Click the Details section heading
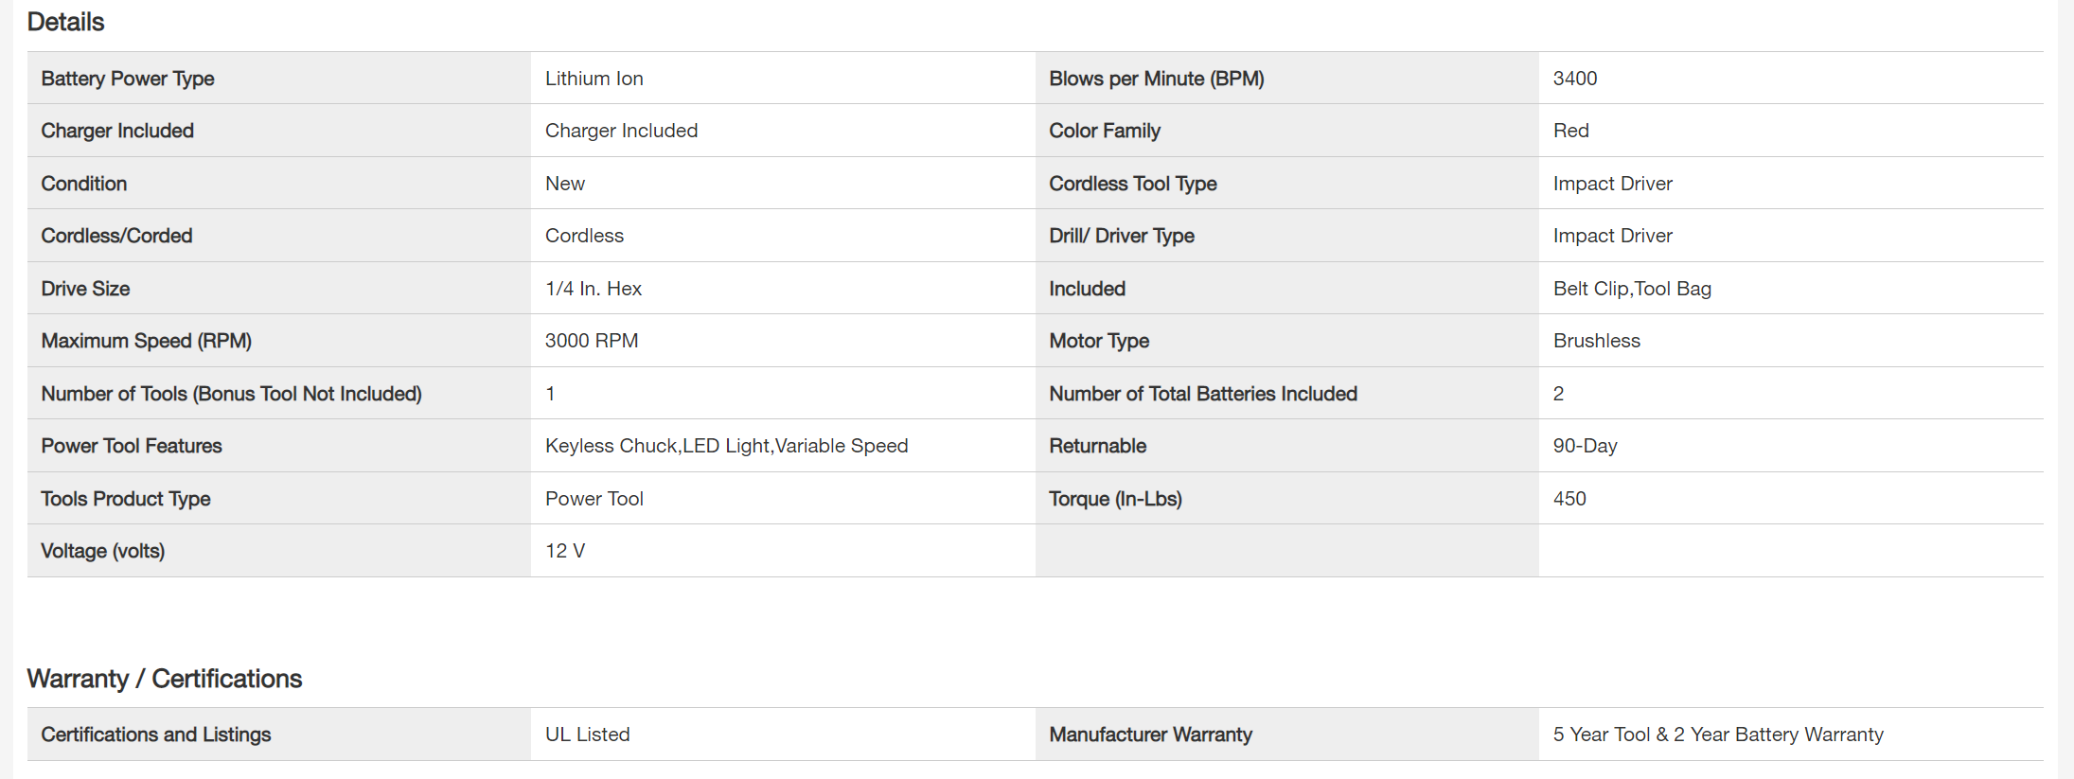The image size is (2074, 779). pos(65,22)
